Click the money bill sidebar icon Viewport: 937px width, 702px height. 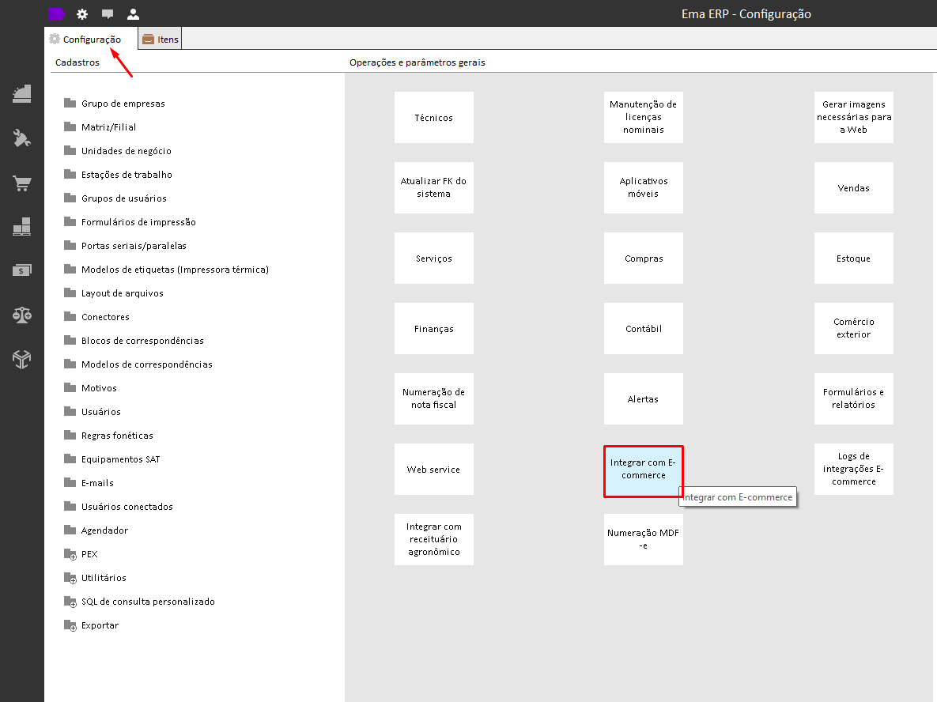[x=22, y=270]
